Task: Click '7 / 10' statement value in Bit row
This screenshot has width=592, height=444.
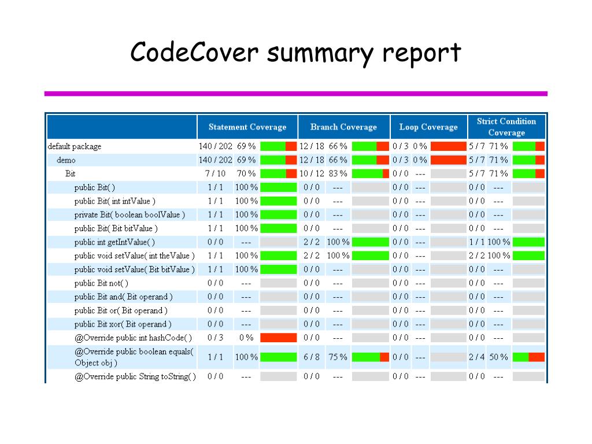Action: coord(215,173)
